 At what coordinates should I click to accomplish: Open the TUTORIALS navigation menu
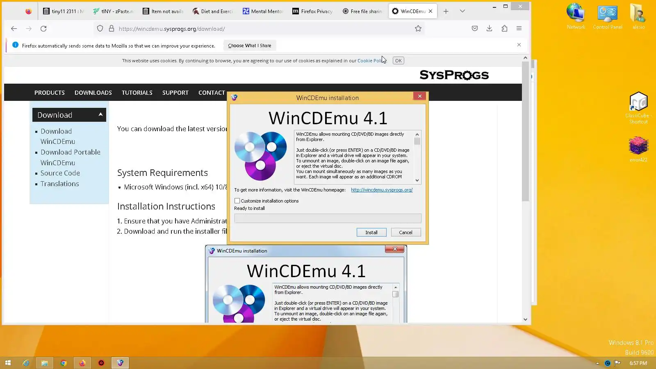(137, 93)
